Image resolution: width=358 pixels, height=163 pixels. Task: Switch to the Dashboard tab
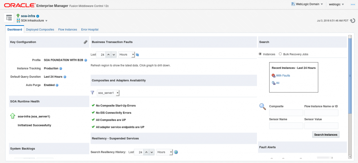[15, 29]
